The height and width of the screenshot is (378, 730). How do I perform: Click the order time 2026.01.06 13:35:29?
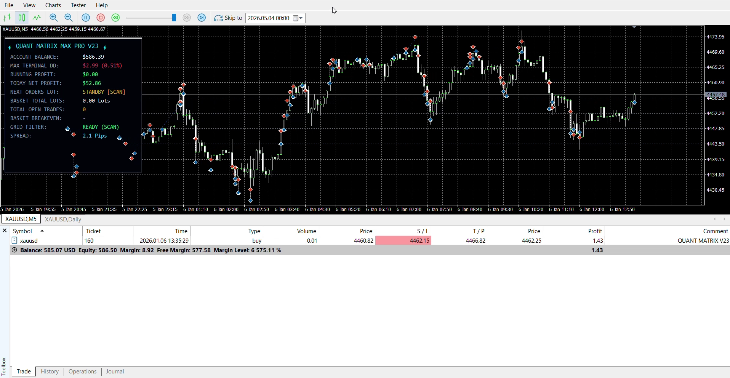point(164,241)
